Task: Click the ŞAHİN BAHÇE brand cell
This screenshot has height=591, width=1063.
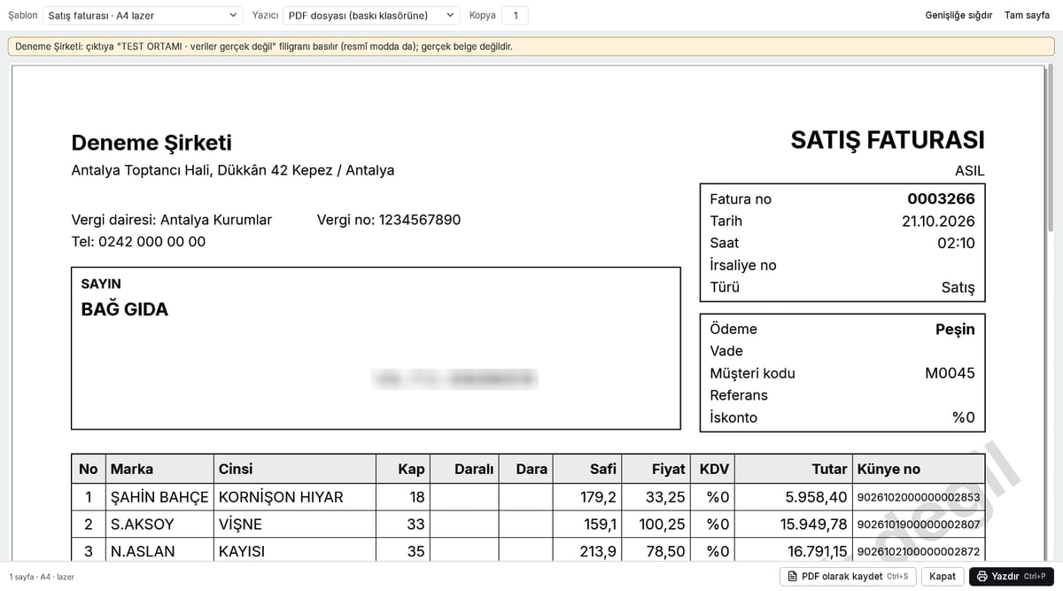Action: tap(159, 497)
